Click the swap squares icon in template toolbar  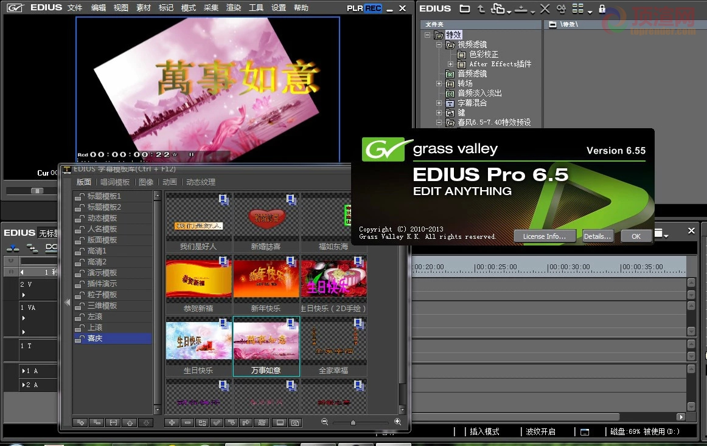pos(202,422)
